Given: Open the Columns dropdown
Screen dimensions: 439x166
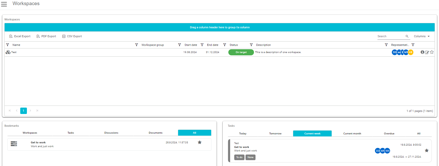Looking at the screenshot, I should tap(422, 36).
